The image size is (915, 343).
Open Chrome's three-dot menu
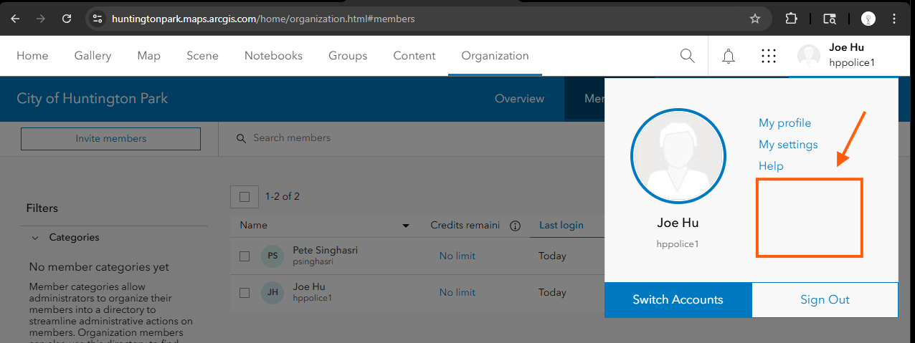coord(894,19)
